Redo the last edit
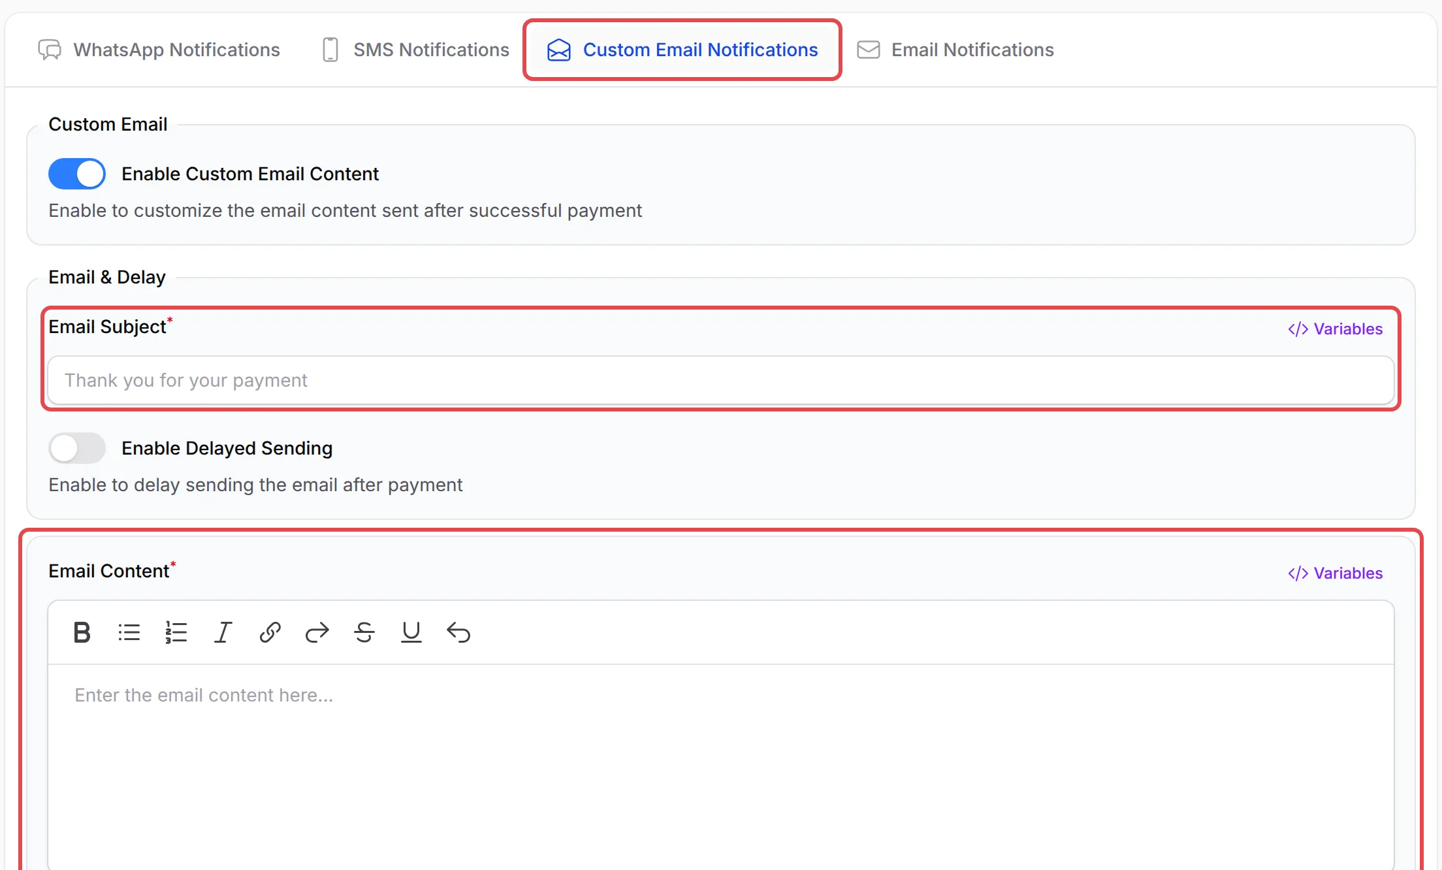 click(317, 632)
